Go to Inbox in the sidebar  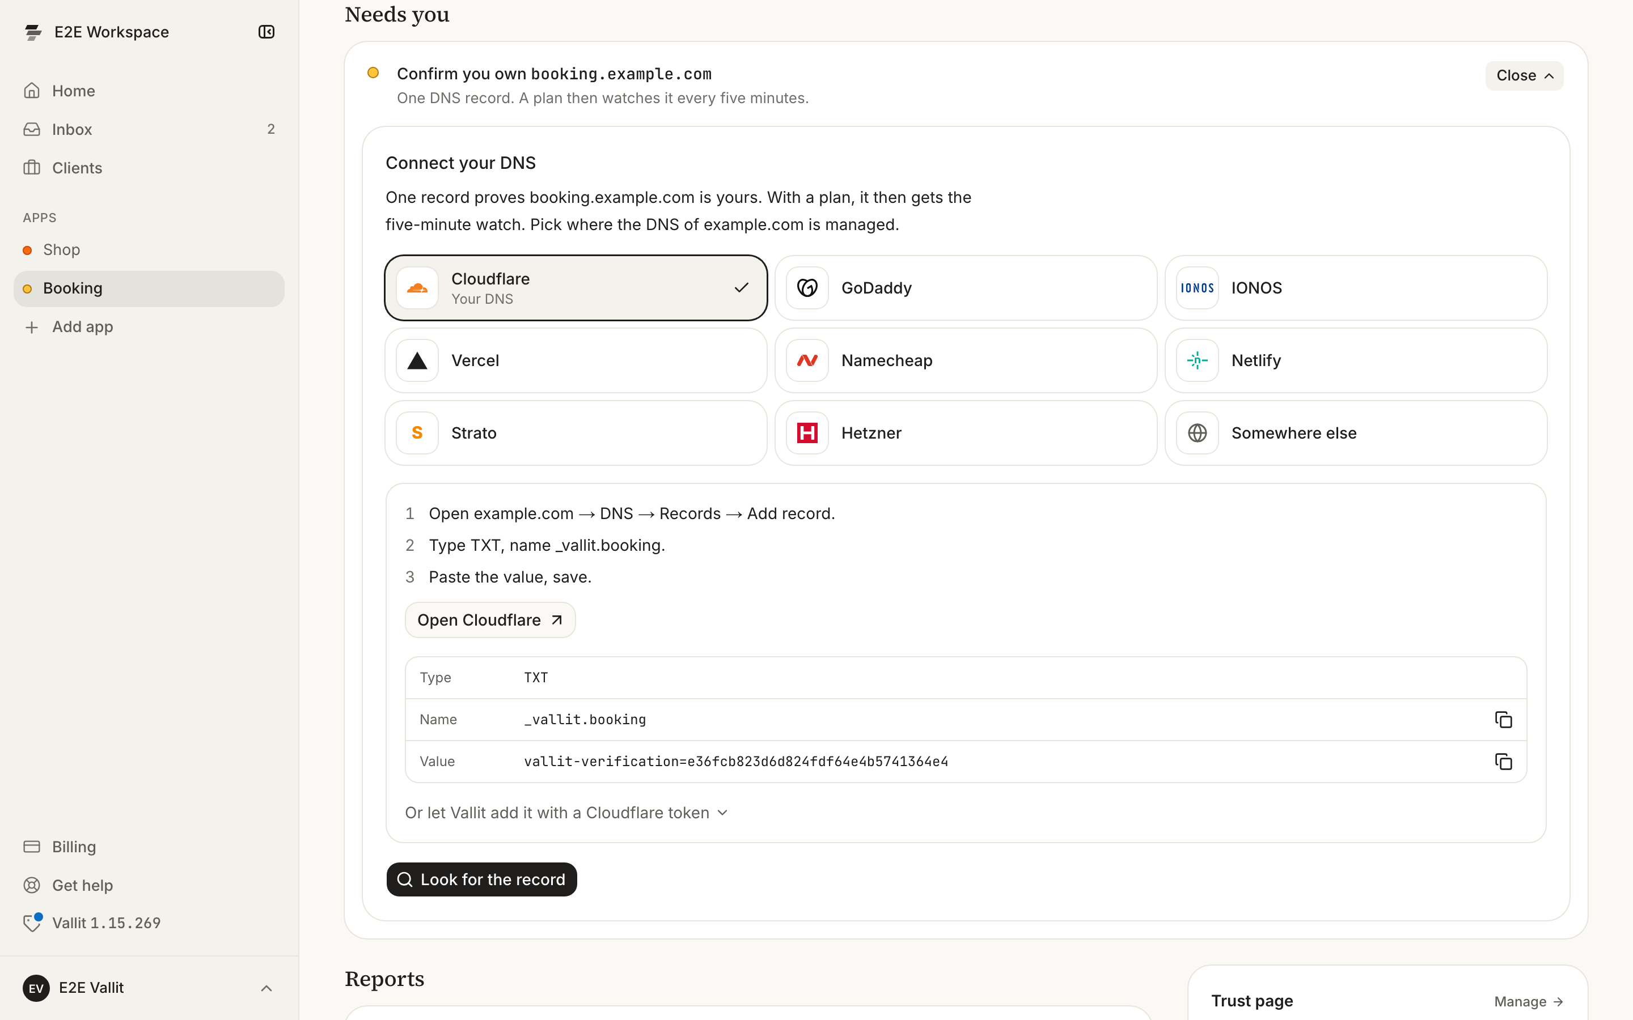click(149, 129)
